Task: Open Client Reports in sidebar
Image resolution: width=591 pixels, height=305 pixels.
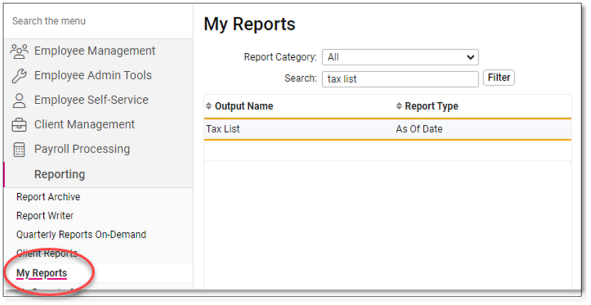Action: pos(47,254)
